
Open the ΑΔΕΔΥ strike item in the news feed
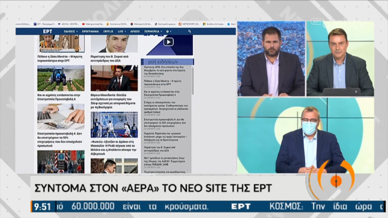click(x=164, y=161)
